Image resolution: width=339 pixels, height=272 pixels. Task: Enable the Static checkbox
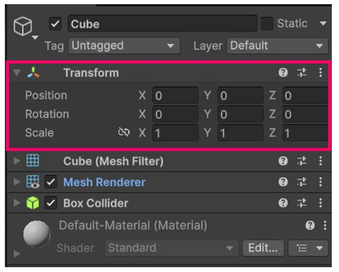pyautogui.click(x=267, y=24)
